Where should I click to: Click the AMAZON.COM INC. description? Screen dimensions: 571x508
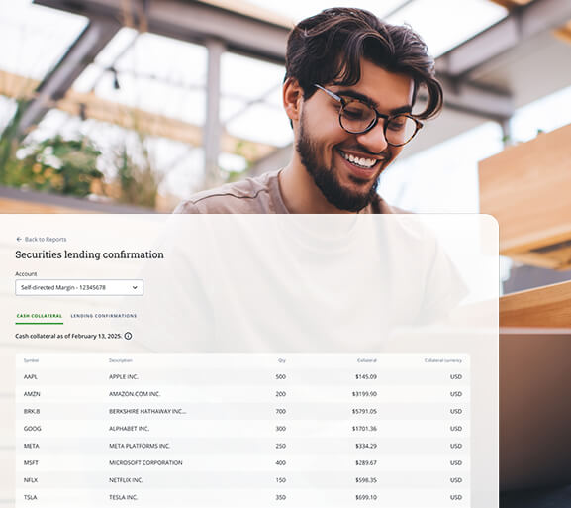coord(135,394)
